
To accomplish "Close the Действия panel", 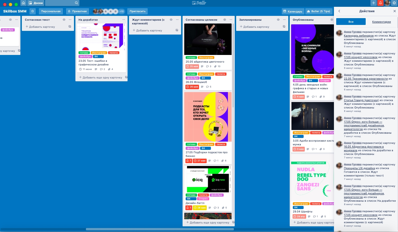I will click(x=395, y=11).
